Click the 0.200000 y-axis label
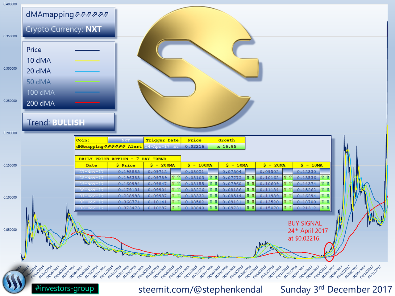 click(x=10, y=133)
